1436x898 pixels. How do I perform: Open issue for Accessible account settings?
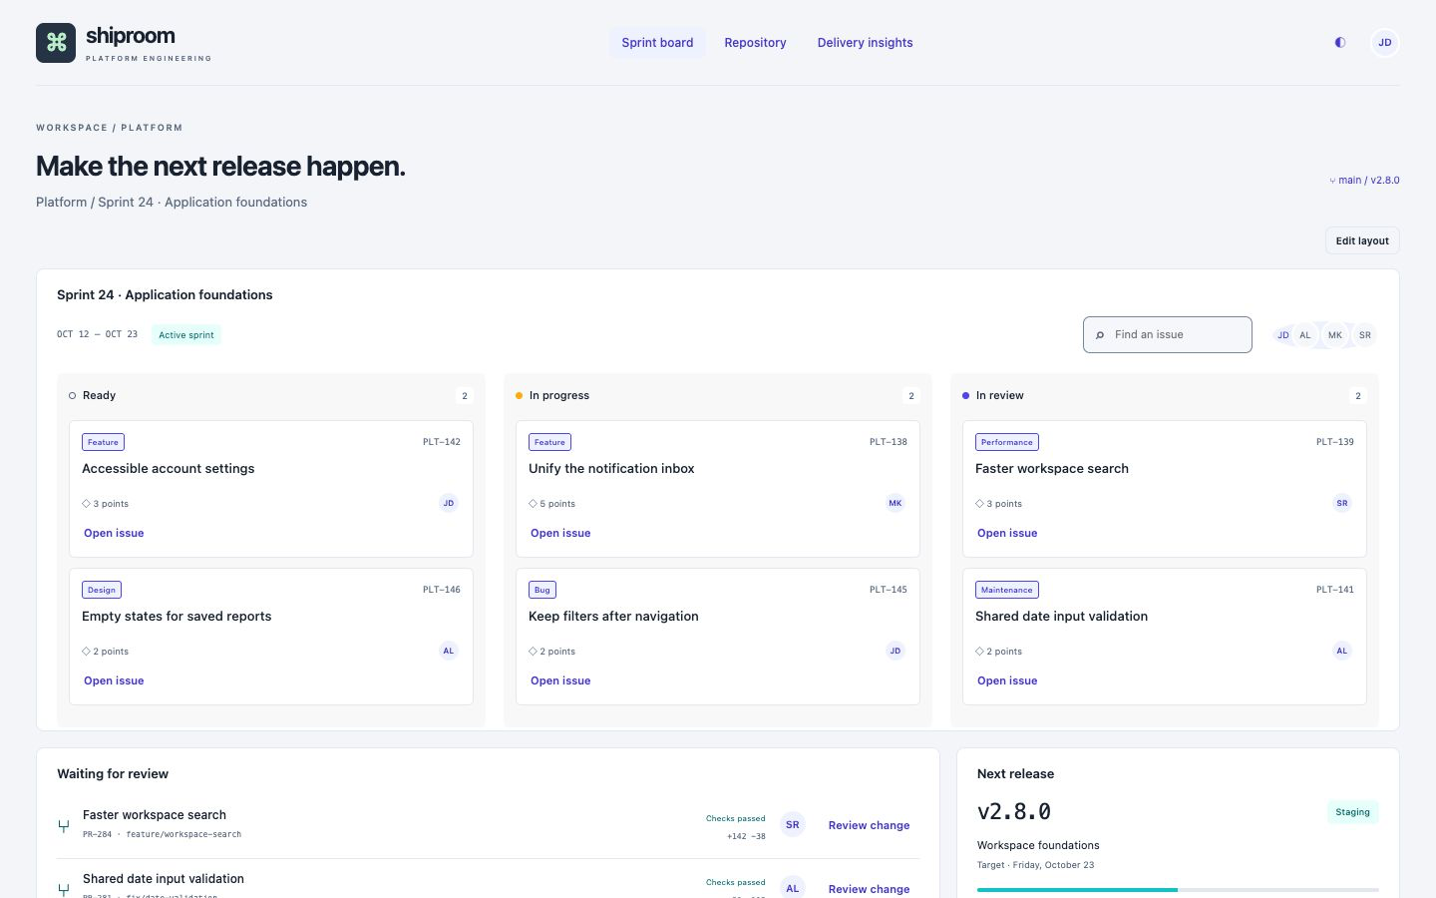[x=114, y=533]
